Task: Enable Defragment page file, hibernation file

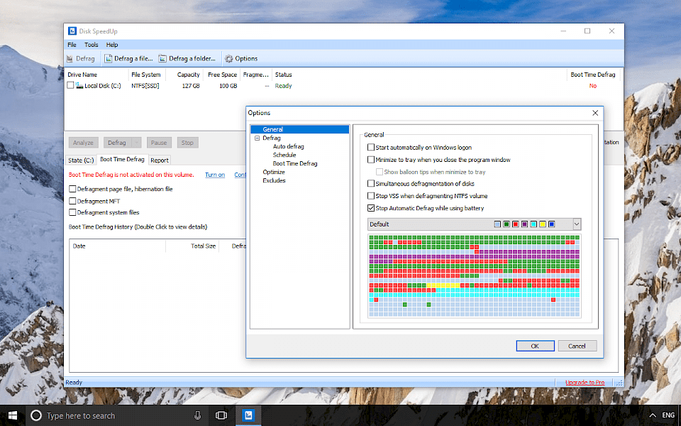Action: (72, 189)
